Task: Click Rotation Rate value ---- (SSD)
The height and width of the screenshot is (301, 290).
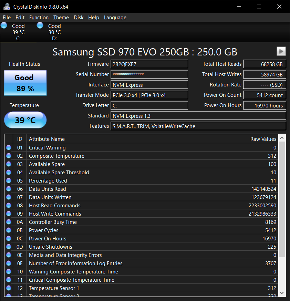Action: coord(265,85)
